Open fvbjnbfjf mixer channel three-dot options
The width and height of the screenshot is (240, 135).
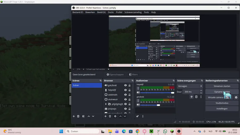point(138,88)
